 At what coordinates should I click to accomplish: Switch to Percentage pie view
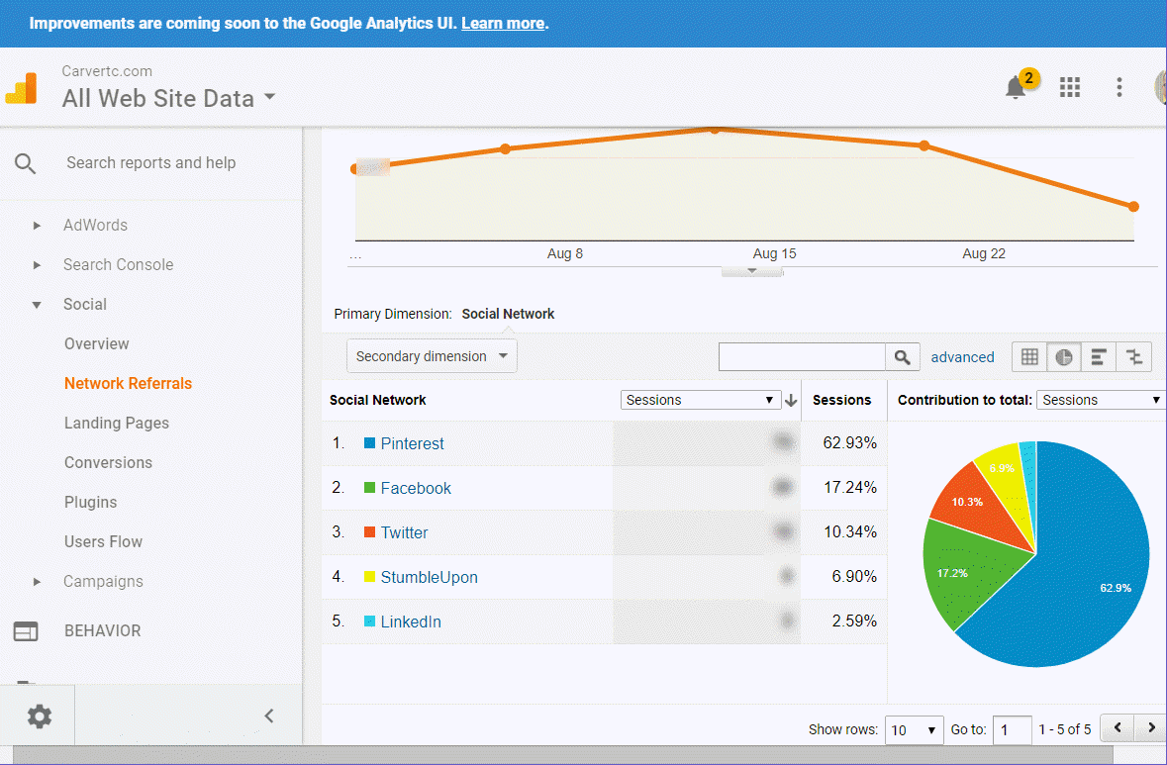click(x=1063, y=357)
